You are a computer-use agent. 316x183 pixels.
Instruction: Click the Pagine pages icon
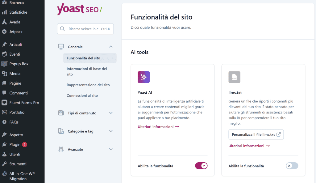pos(4,83)
